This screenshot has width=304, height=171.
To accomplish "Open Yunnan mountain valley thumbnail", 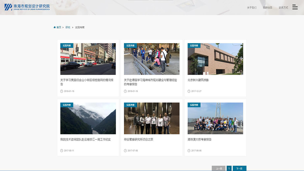I will (x=88, y=118).
